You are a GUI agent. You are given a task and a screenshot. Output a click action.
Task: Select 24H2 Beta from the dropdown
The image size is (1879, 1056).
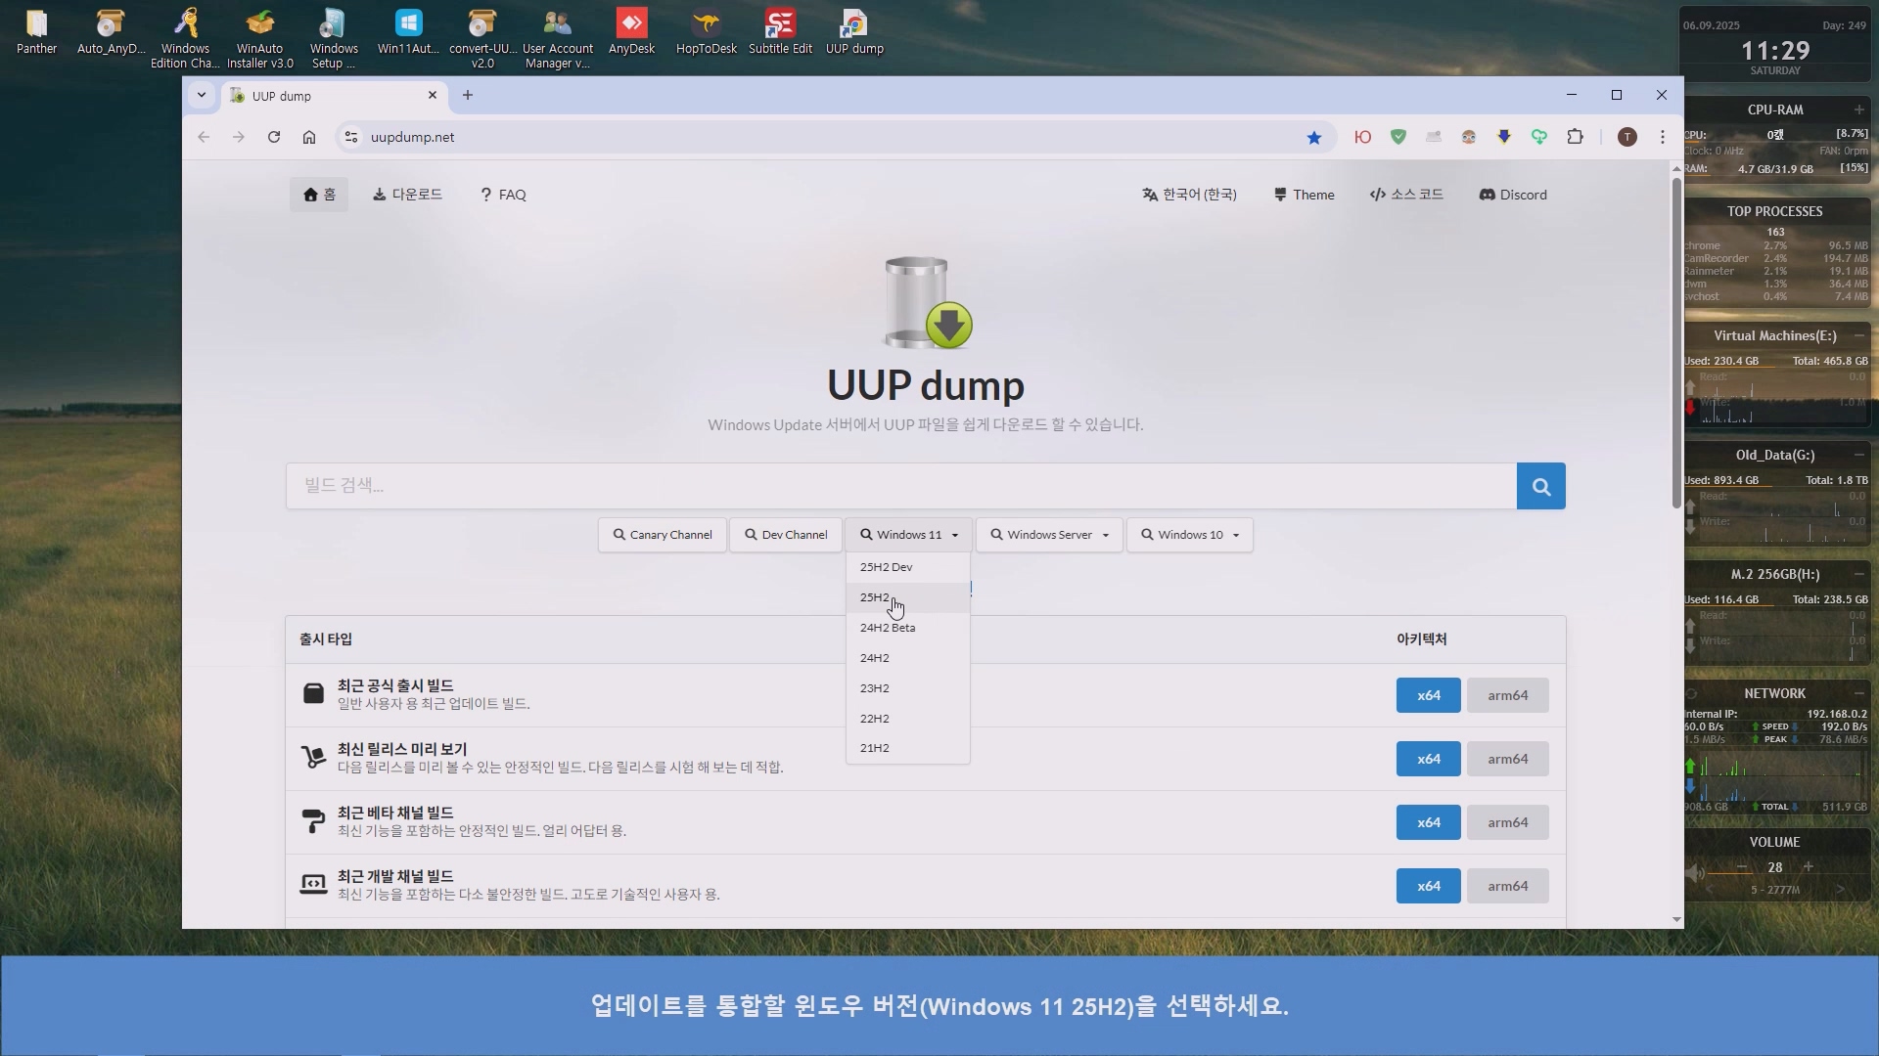click(908, 628)
